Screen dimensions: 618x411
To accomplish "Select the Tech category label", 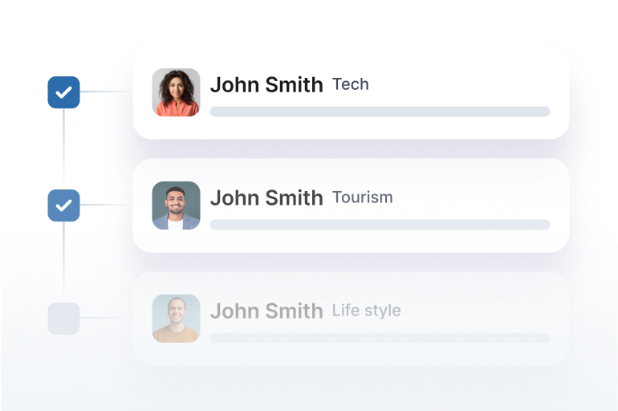I will click(351, 84).
